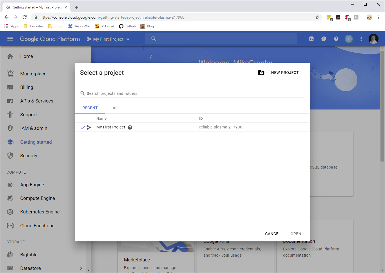Open the Aeon Wiki bookmark
This screenshot has height=273, width=385.
click(79, 26)
